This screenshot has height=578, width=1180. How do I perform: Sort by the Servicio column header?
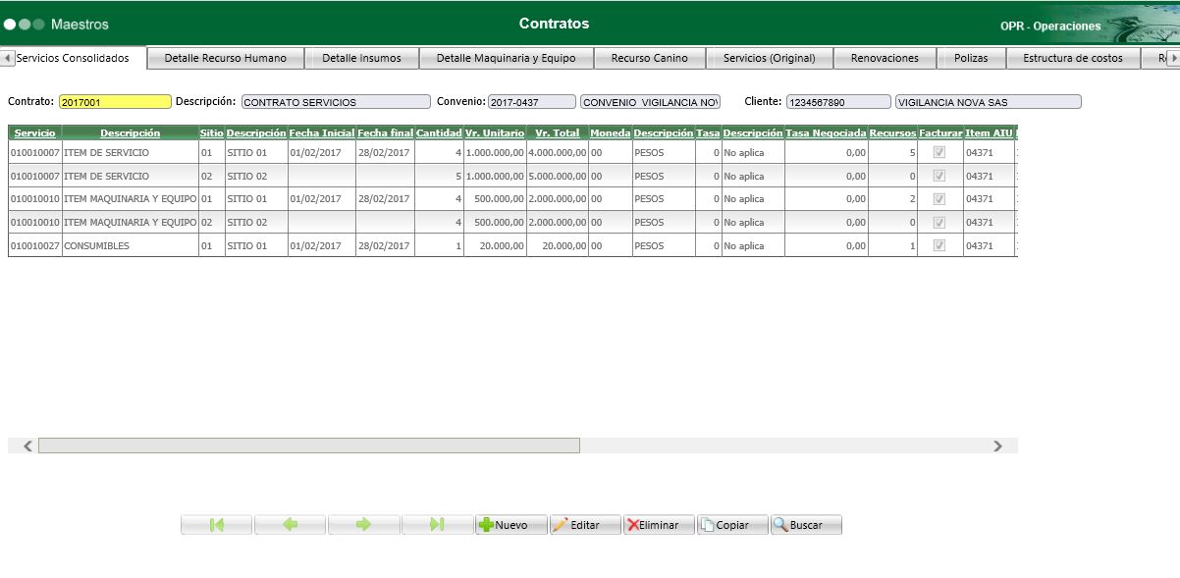pos(34,132)
